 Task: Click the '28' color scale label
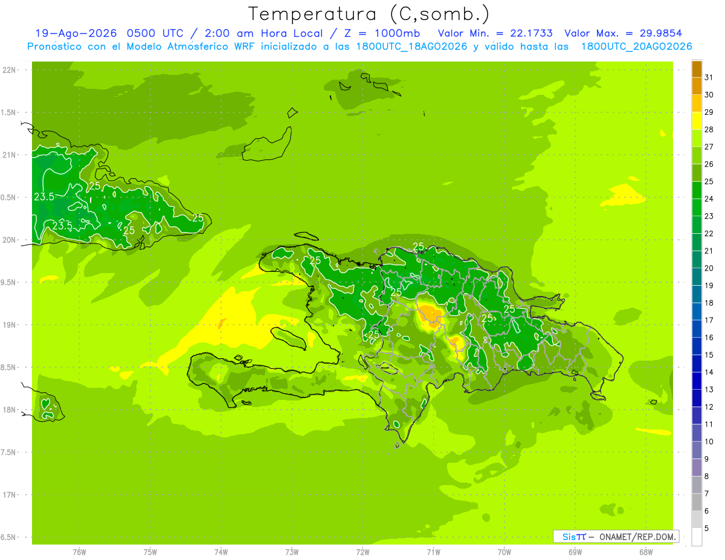(709, 129)
